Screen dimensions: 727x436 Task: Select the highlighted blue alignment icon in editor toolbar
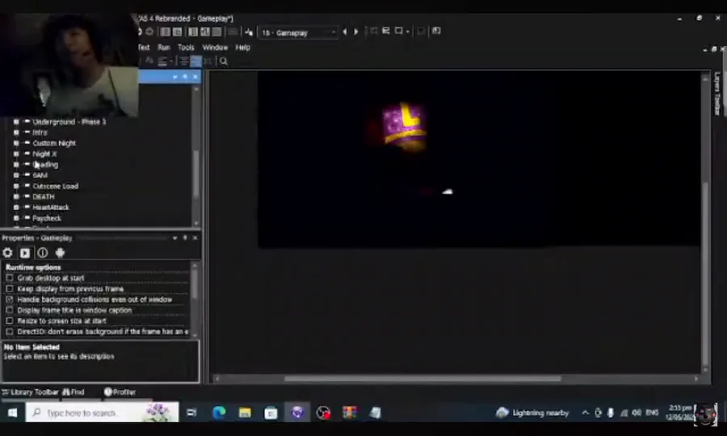pyautogui.click(x=195, y=61)
